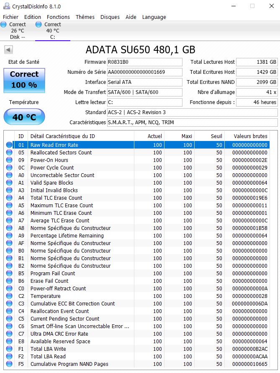
Task: Click status orb of Raw Read Error Rate
Action: pos(9,145)
